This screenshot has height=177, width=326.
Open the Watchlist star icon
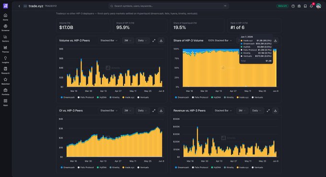5,81
